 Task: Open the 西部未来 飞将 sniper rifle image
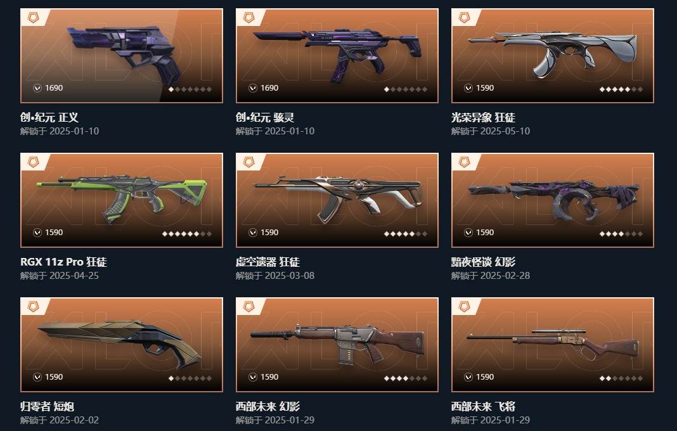tap(553, 344)
